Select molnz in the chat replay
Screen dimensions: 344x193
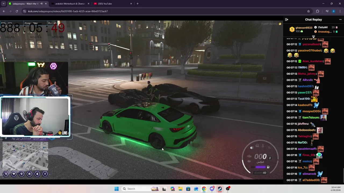[x=307, y=161]
